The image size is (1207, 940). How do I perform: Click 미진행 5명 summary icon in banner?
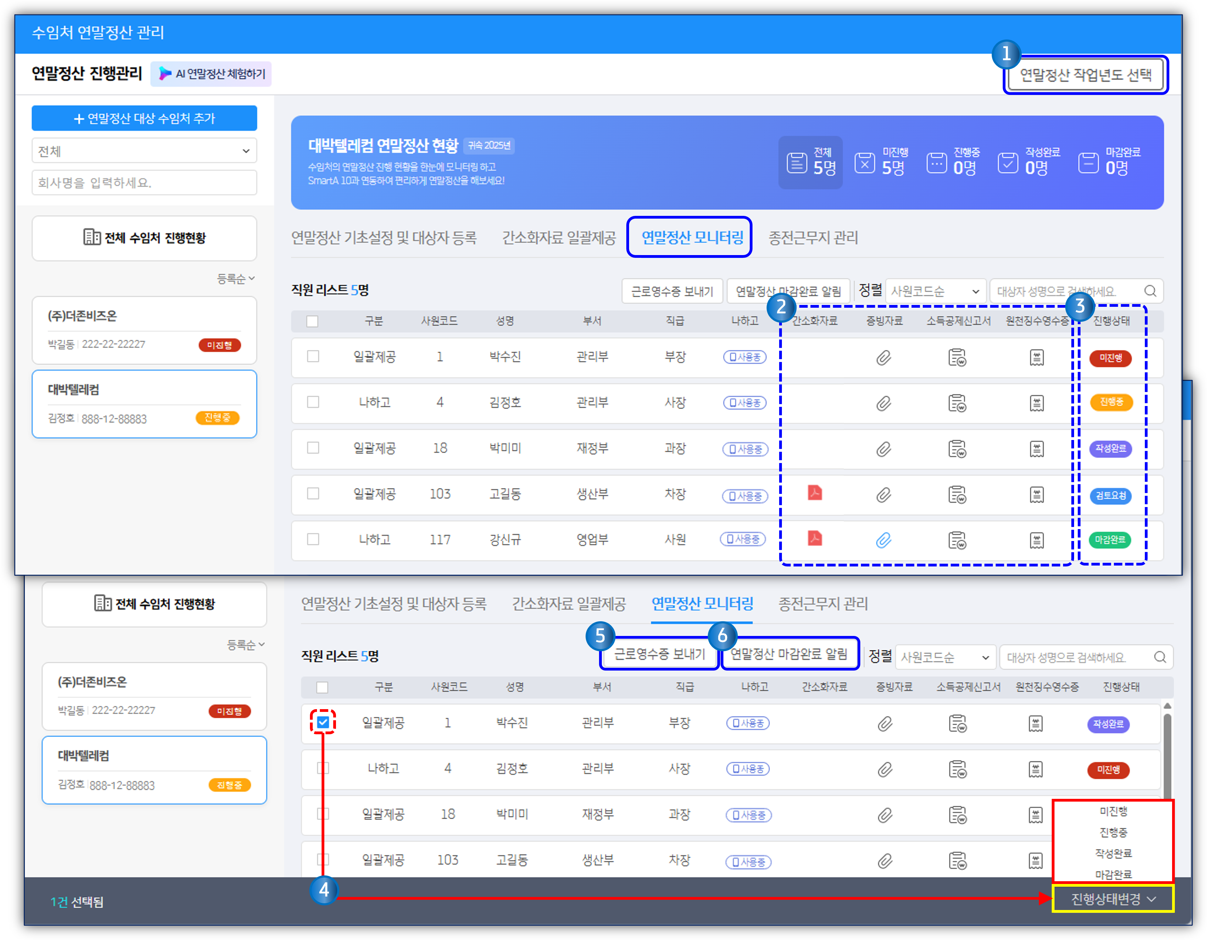(x=865, y=163)
